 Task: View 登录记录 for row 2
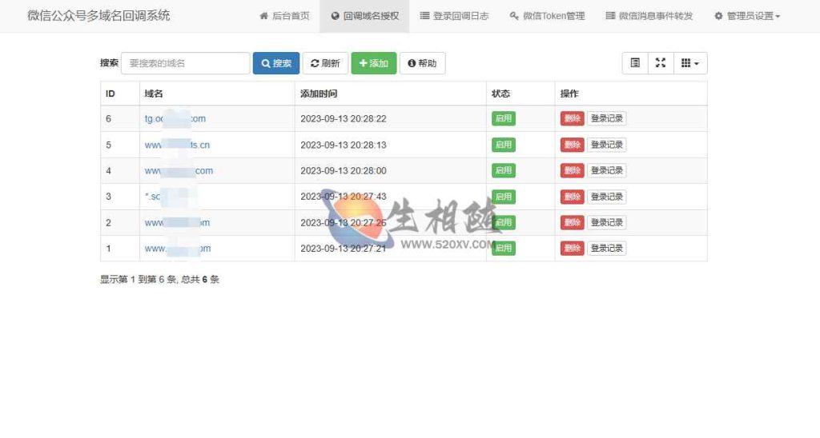[607, 222]
